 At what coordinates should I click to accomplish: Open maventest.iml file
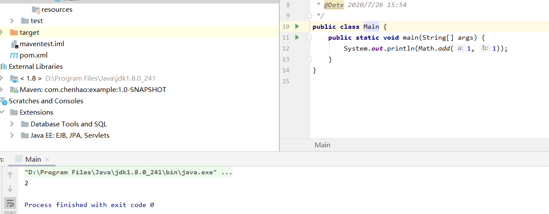42,44
